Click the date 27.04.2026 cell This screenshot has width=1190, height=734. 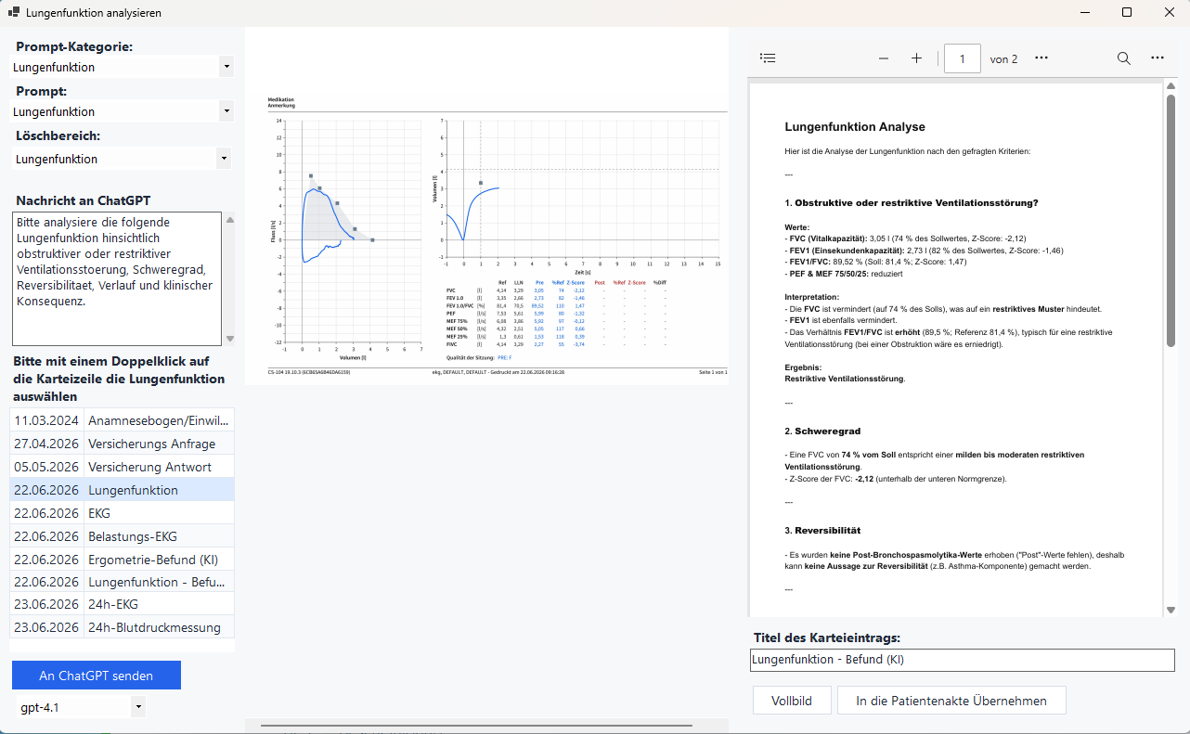46,444
